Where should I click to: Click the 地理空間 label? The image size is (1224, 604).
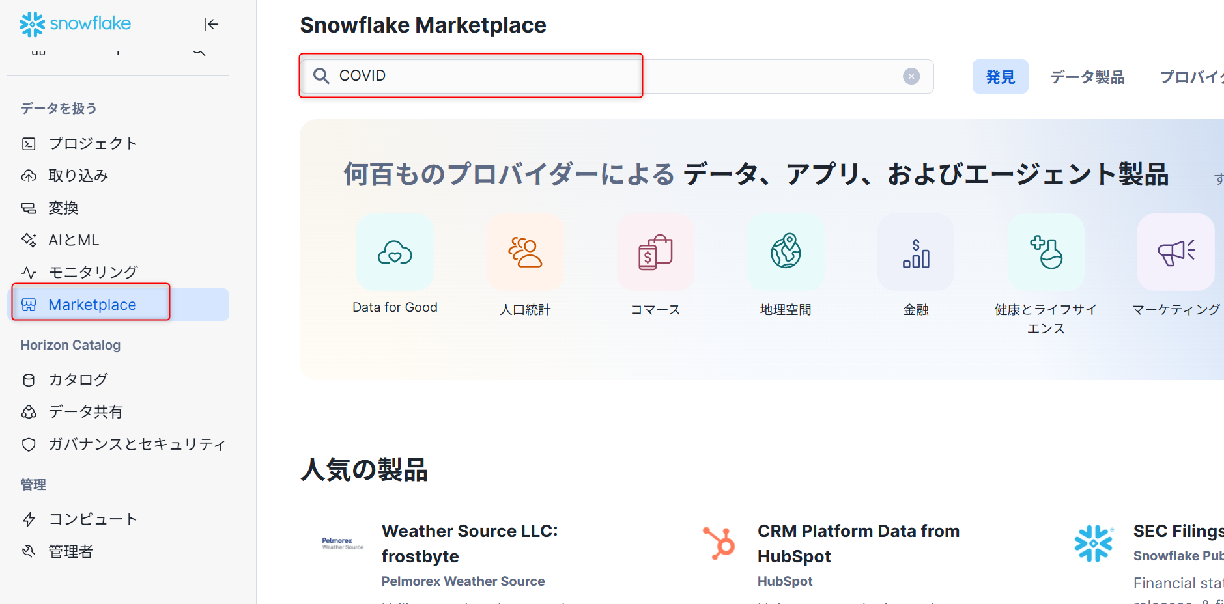click(x=786, y=310)
